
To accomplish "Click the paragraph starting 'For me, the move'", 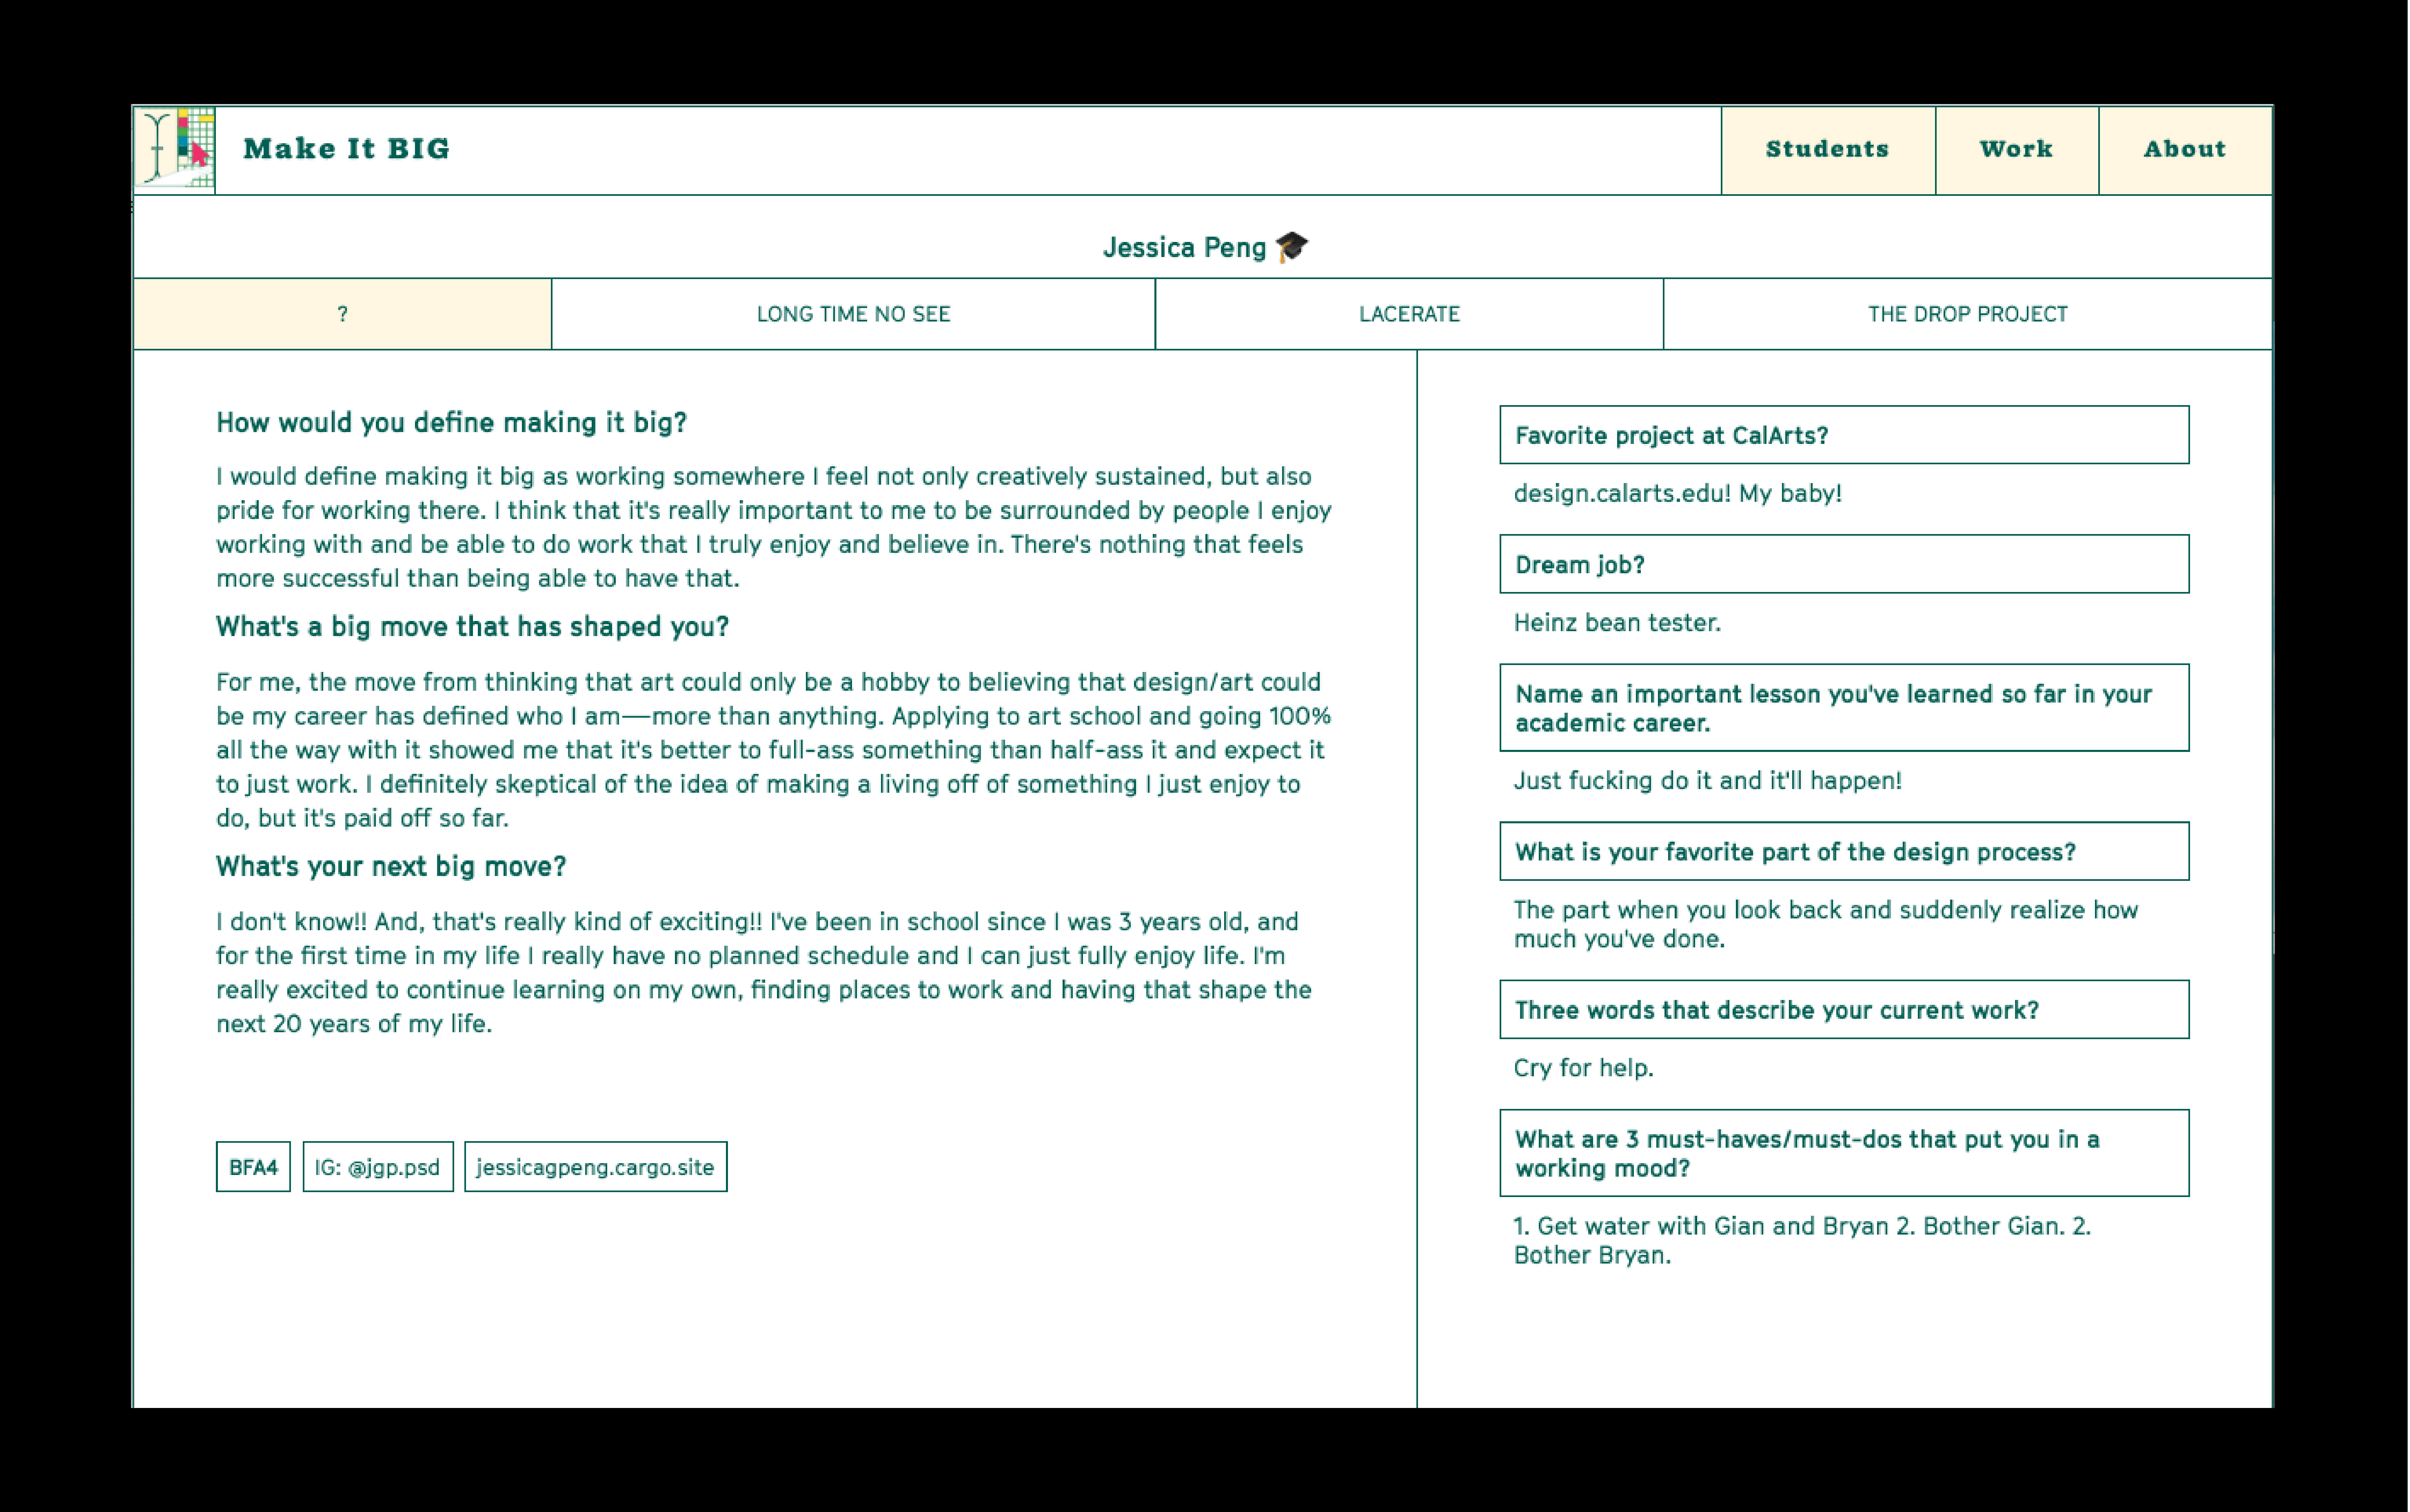I will (774, 750).
